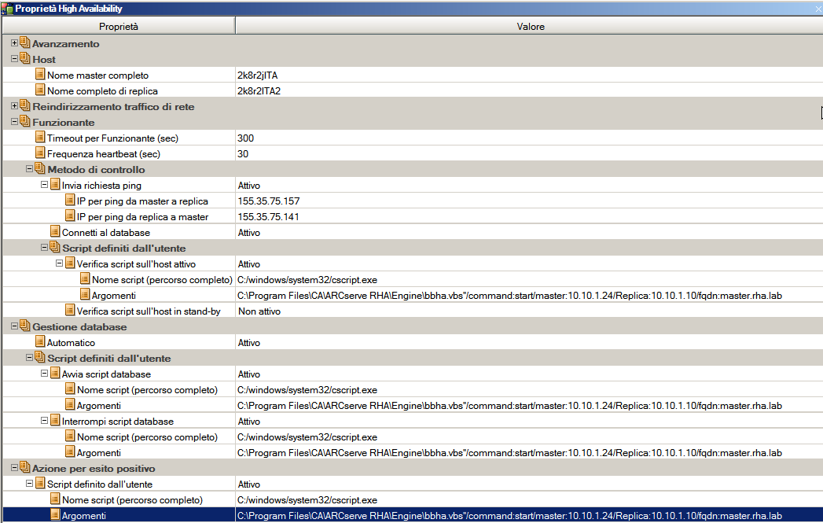Image resolution: width=823 pixels, height=523 pixels.
Task: Click the Timeout per Funzionante property icon
Action: [x=40, y=138]
